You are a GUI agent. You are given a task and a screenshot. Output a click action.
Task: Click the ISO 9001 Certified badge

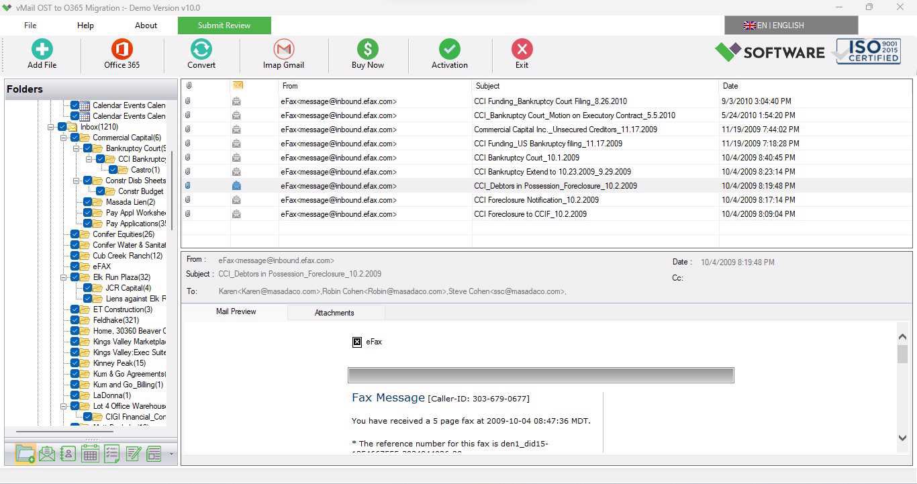[x=868, y=51]
